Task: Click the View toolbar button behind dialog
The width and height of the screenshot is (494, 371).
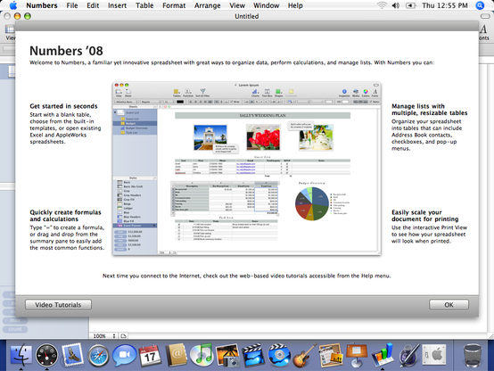Action: [10, 33]
